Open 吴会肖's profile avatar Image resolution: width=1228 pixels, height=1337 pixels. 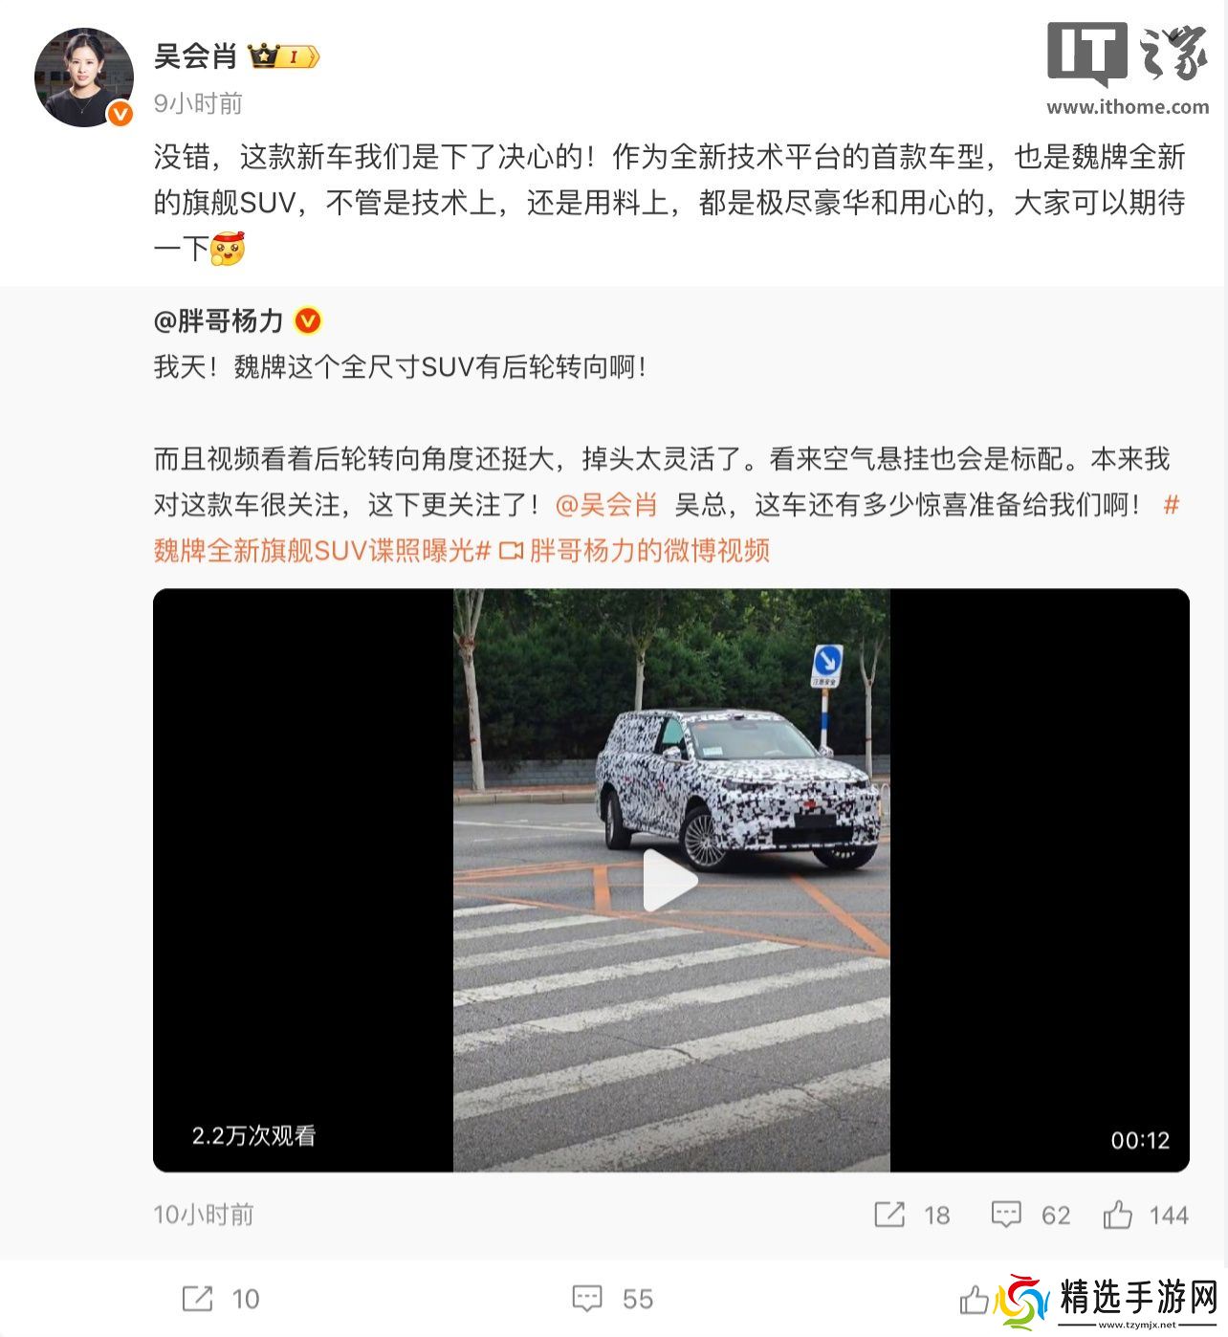tap(83, 78)
